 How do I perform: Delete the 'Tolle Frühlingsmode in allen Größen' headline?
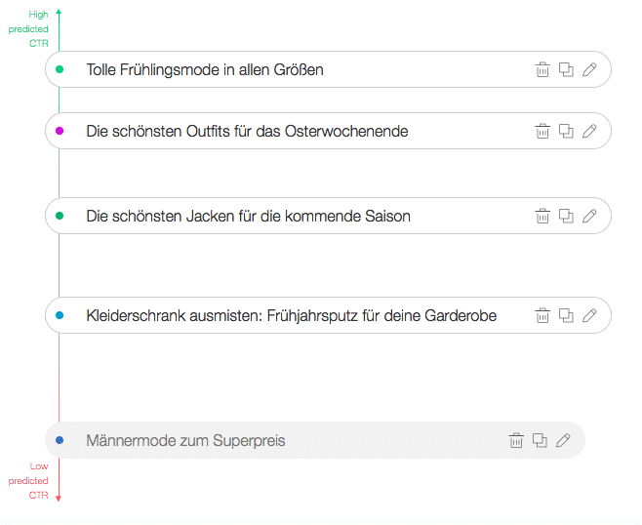pos(542,69)
